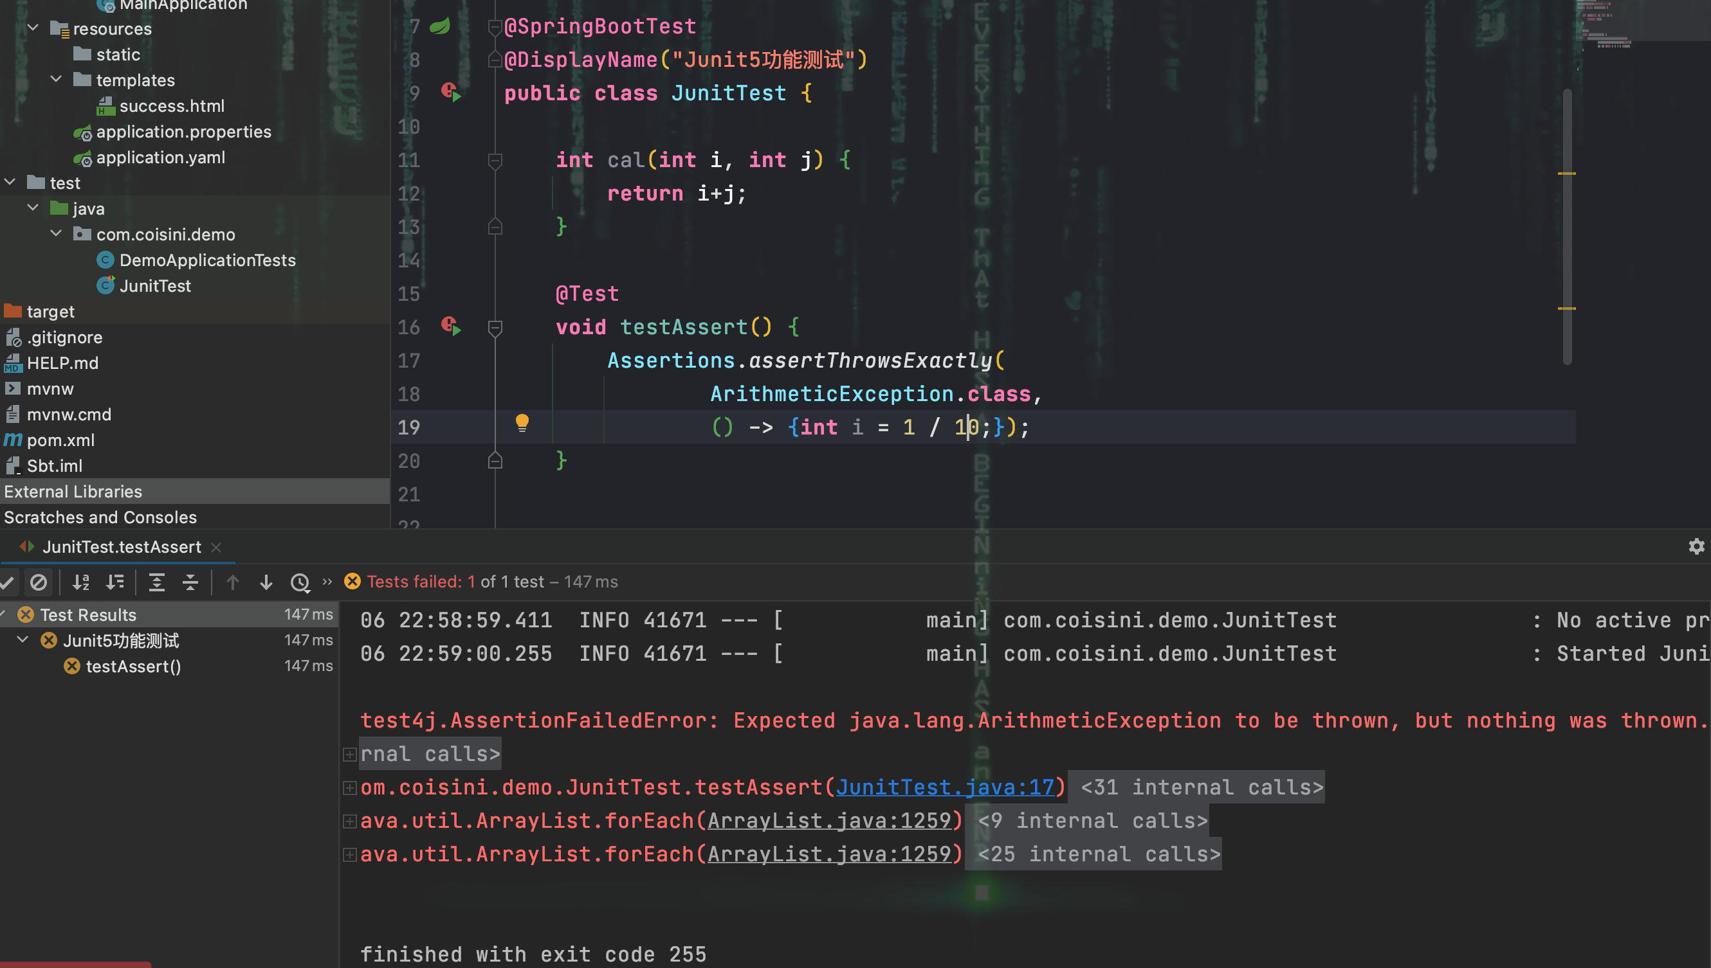
Task: Select the JunitTest.testAssert run tab
Action: (x=122, y=547)
